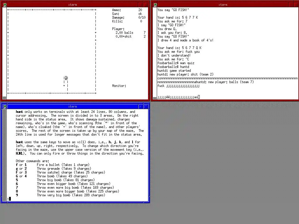Click 'Throw big bomb (Takes 81 charges)'
The width and height of the screenshot is (299, 224).
[x=66, y=180]
